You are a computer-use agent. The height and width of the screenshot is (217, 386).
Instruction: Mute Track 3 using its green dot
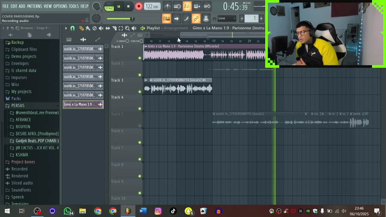pos(140,92)
